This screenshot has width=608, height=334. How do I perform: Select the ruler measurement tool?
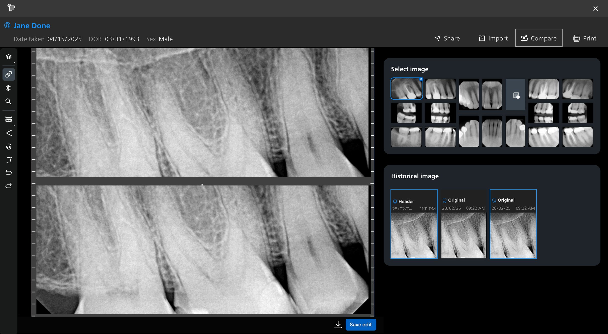pyautogui.click(x=9, y=119)
